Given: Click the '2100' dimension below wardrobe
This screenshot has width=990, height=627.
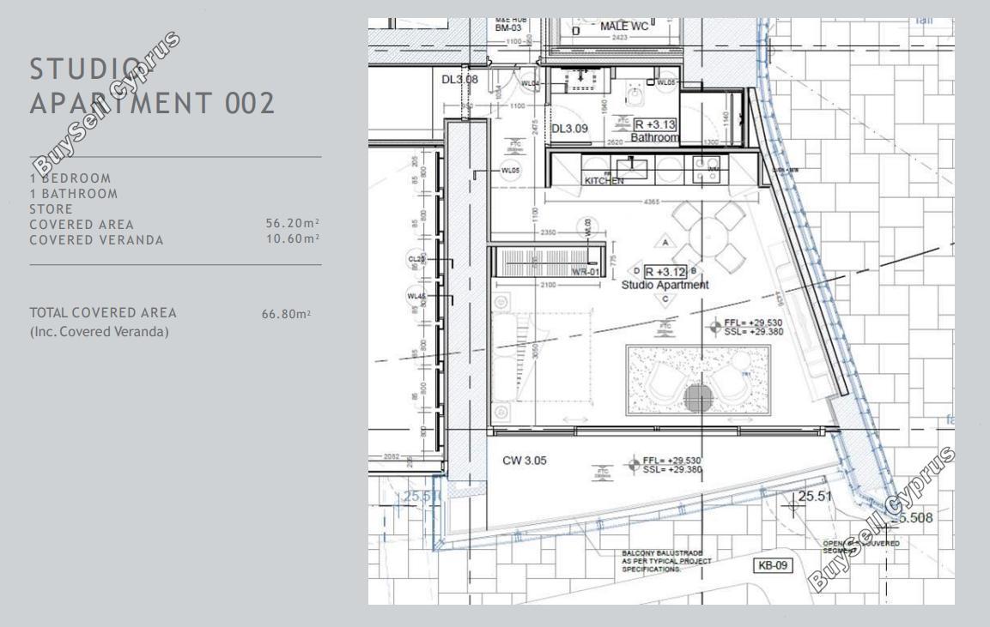Looking at the screenshot, I should point(548,285).
